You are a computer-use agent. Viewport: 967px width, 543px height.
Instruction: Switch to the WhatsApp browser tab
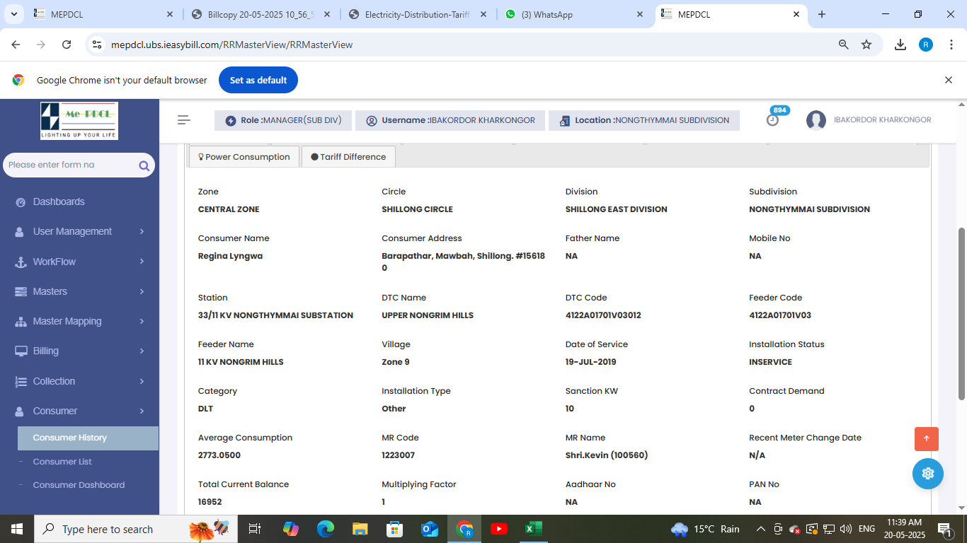(x=575, y=14)
